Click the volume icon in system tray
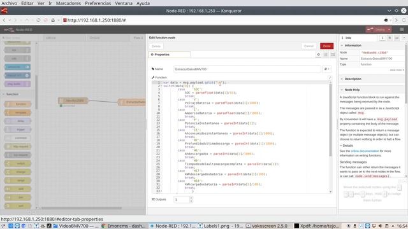Viewport: 408px width, 229px height. coord(380,226)
